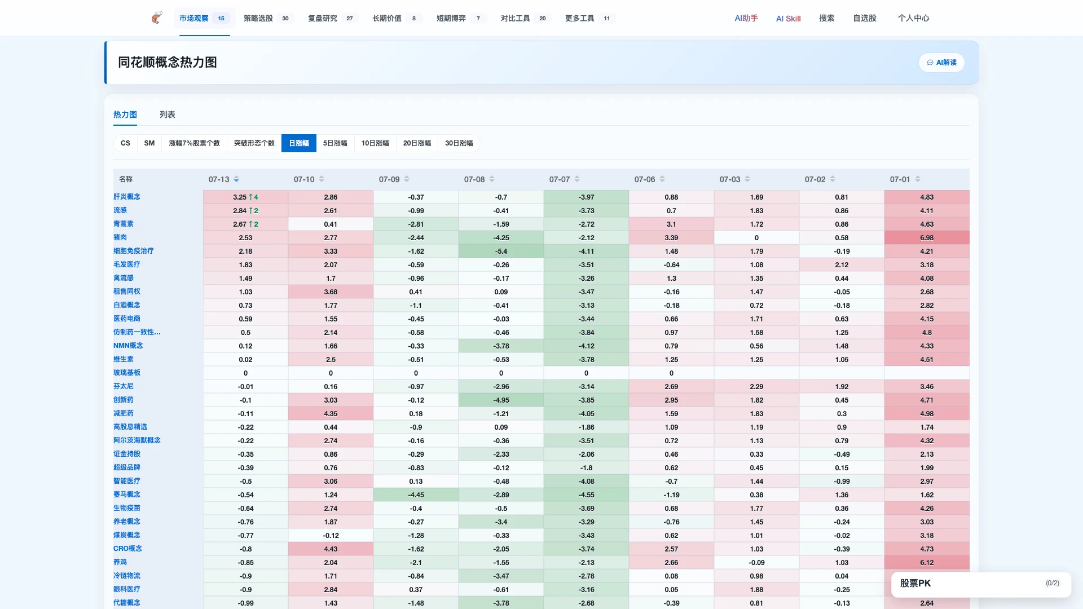1083x609 pixels.
Task: Sort by the 07-03 column arrows
Action: (x=747, y=179)
